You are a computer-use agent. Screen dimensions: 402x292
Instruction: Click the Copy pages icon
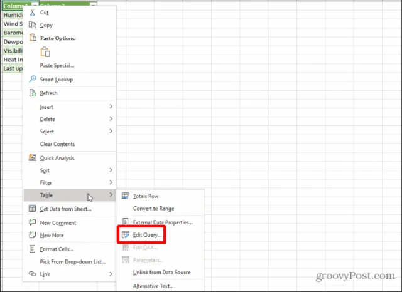pos(33,24)
